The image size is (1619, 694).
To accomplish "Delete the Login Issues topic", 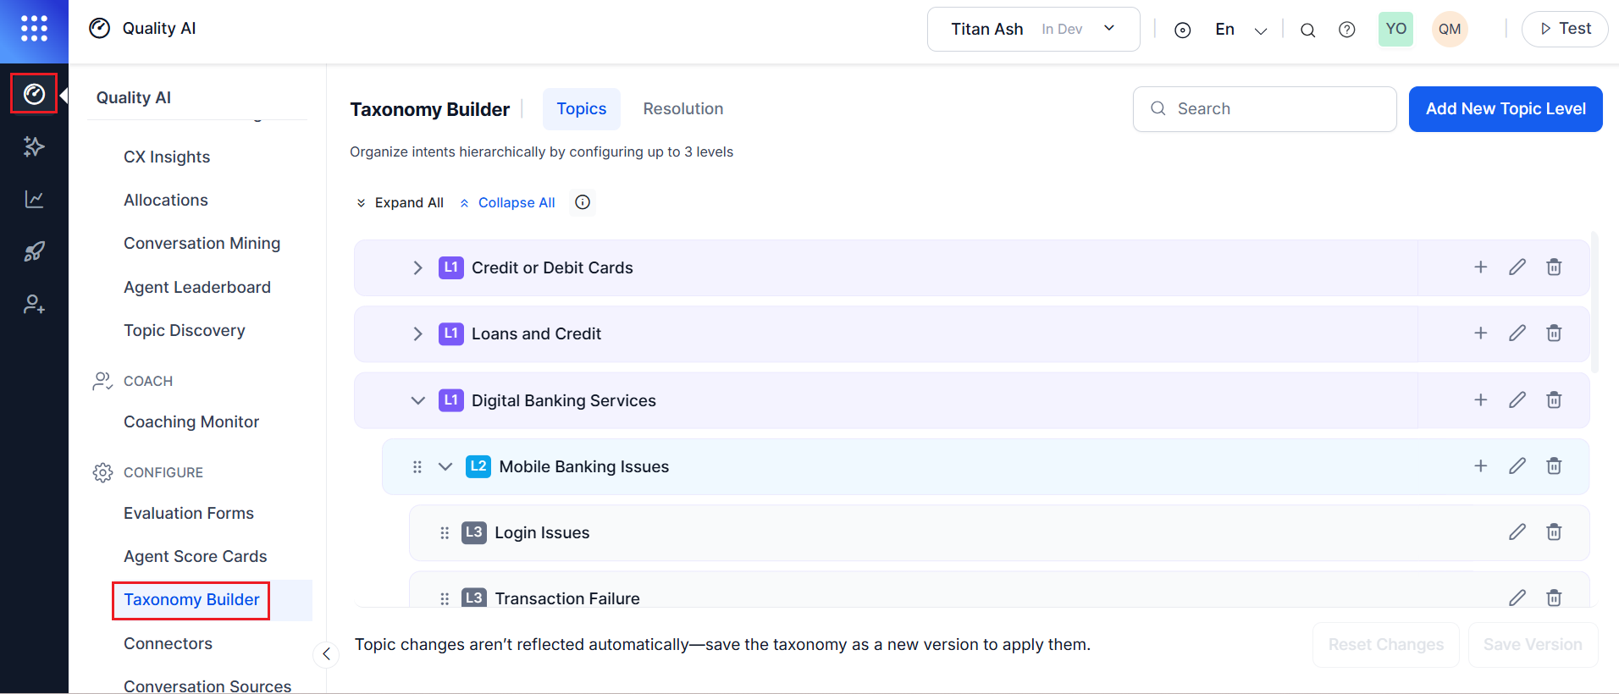I will [x=1553, y=532].
